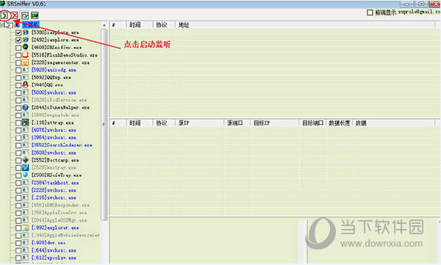Image resolution: width=441 pixels, height=265 pixels.
Task: Check the Bootcamp.exe checkbox
Action: tap(18, 161)
